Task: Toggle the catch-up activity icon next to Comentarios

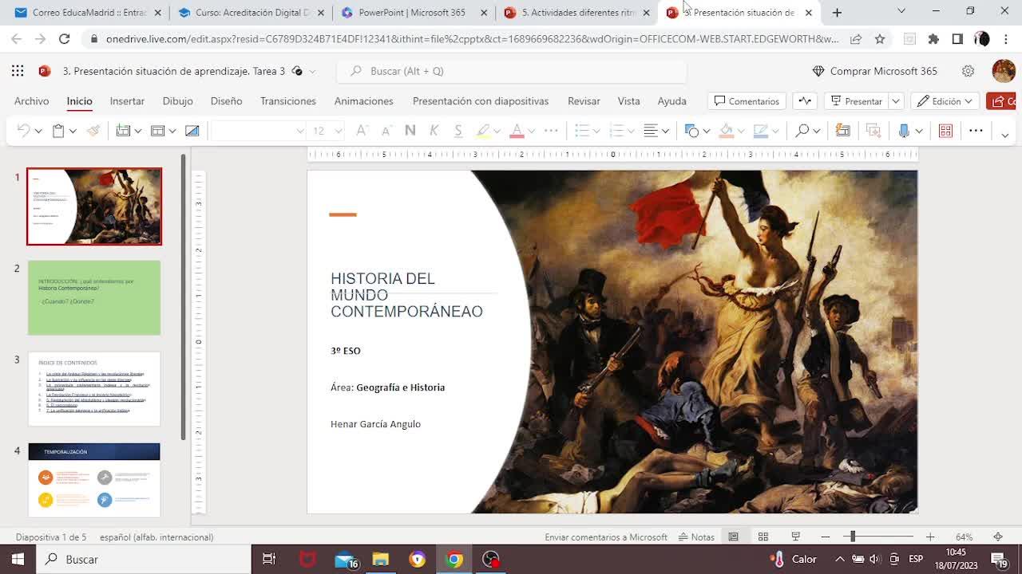Action: pos(805,101)
